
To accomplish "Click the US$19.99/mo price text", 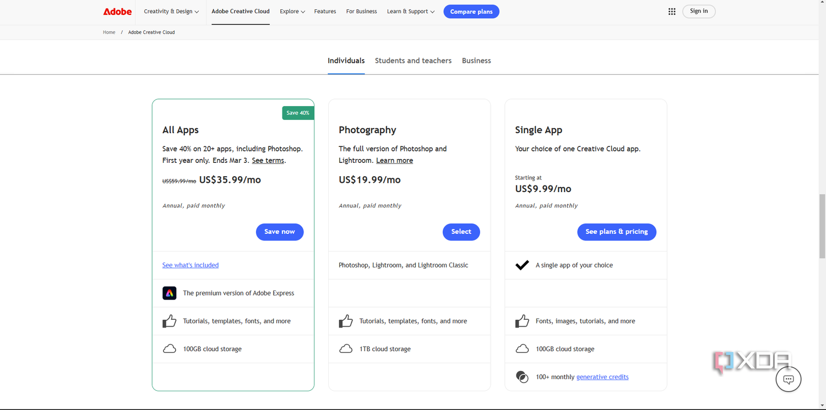I will [x=369, y=180].
